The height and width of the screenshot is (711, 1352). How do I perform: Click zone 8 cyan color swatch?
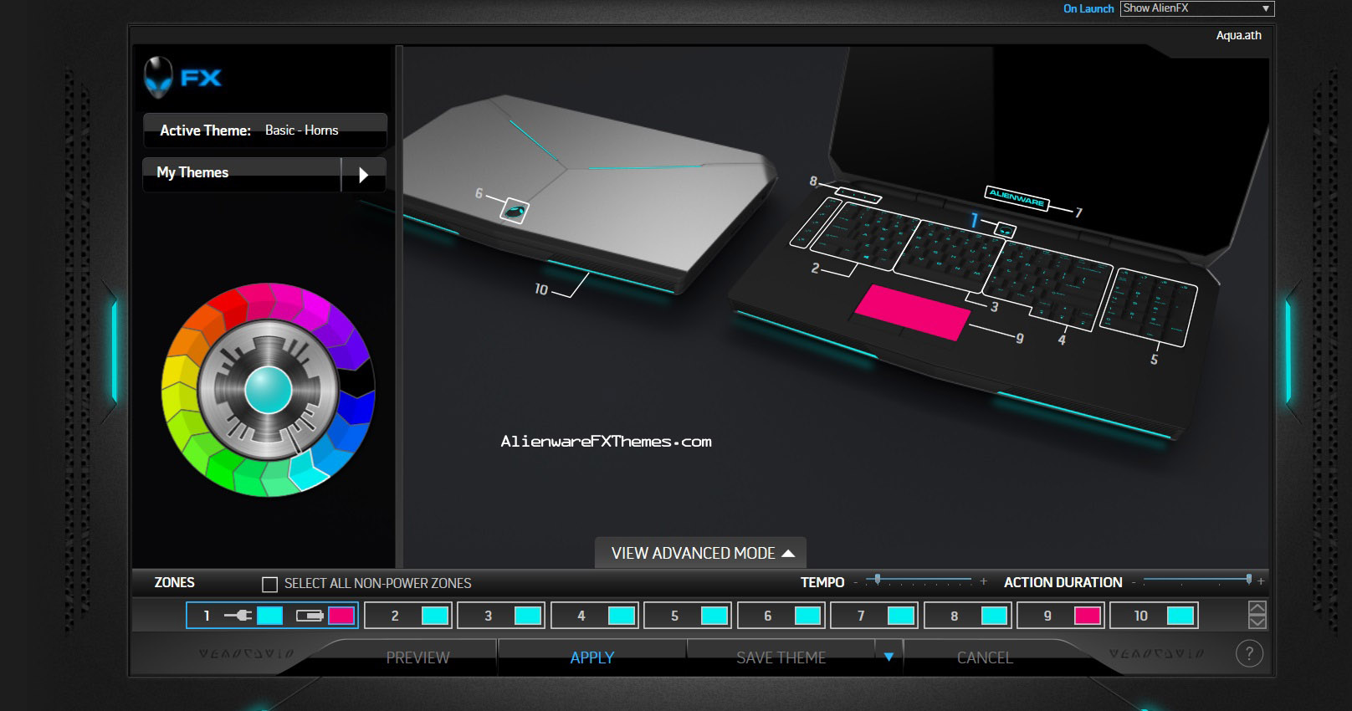pos(994,616)
